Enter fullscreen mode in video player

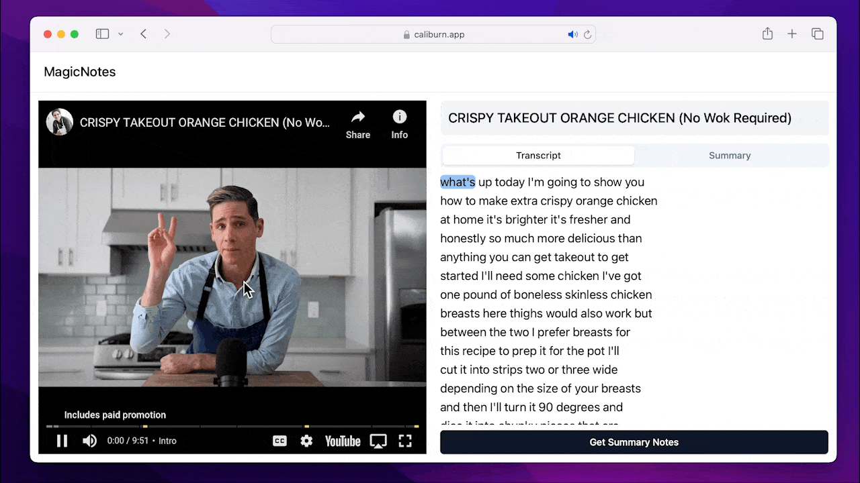click(405, 441)
